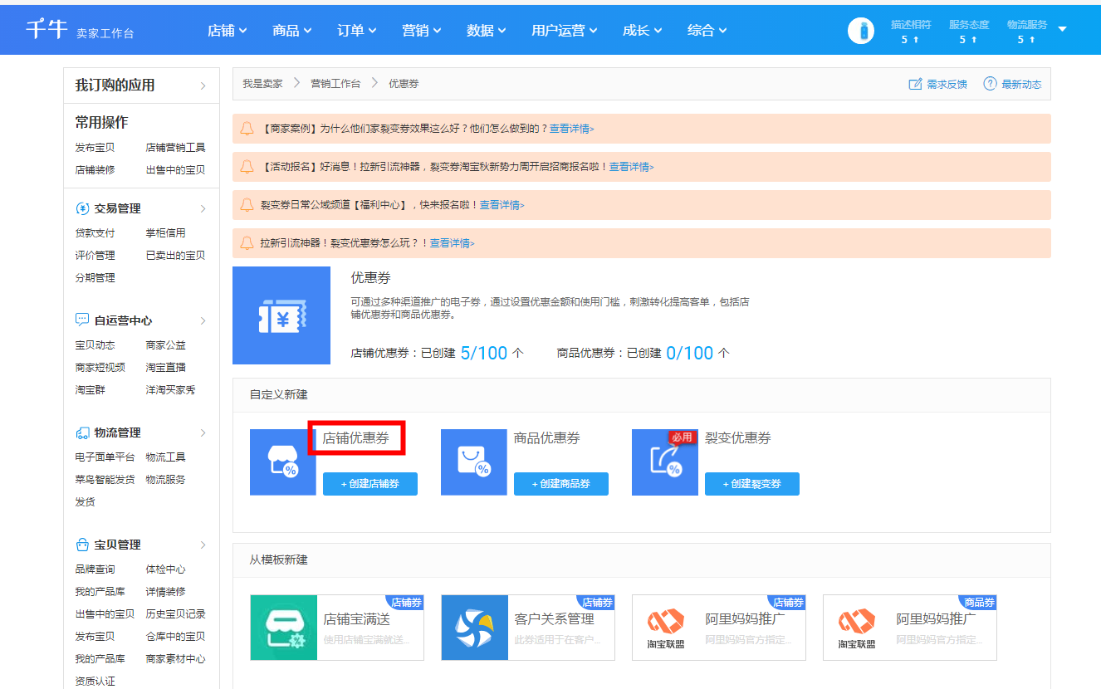1101x689 pixels.
Task: Open 查看详情 link in 福利中心 notice
Action: 502,205
